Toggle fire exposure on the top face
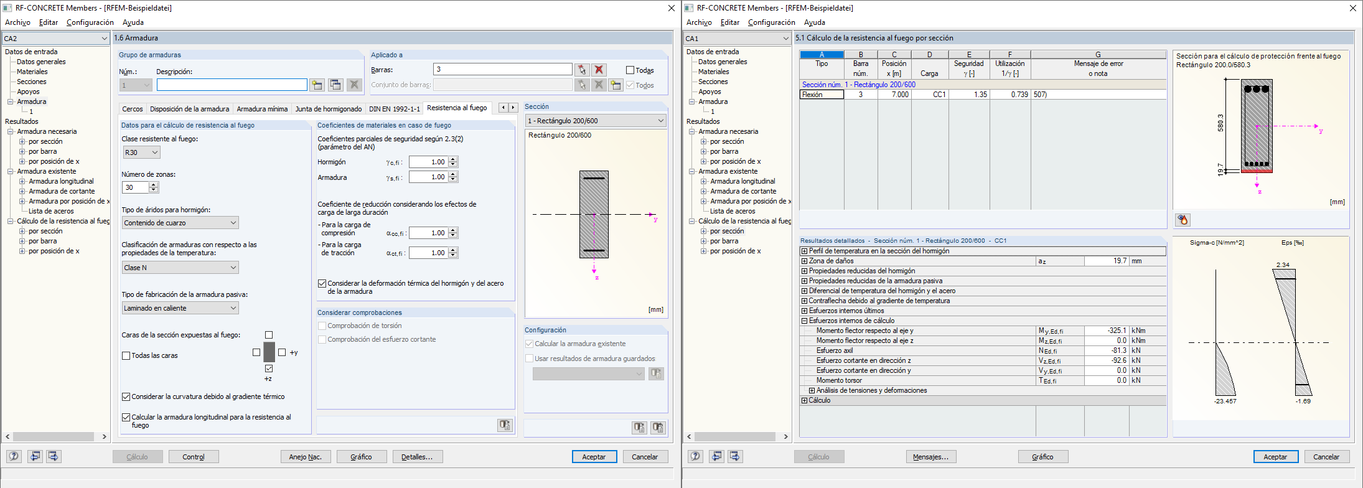1363x488 pixels. 269,335
